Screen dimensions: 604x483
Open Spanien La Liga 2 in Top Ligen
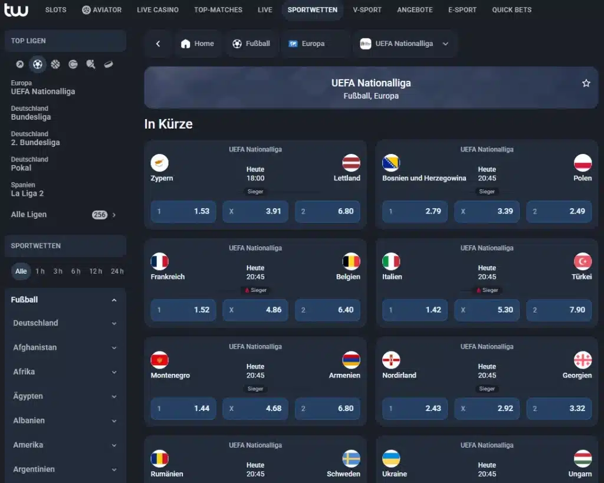pyautogui.click(x=27, y=189)
